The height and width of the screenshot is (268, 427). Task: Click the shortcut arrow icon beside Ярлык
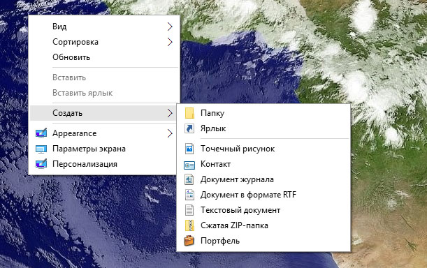coord(189,128)
